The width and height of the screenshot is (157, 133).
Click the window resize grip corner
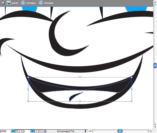click(155, 131)
